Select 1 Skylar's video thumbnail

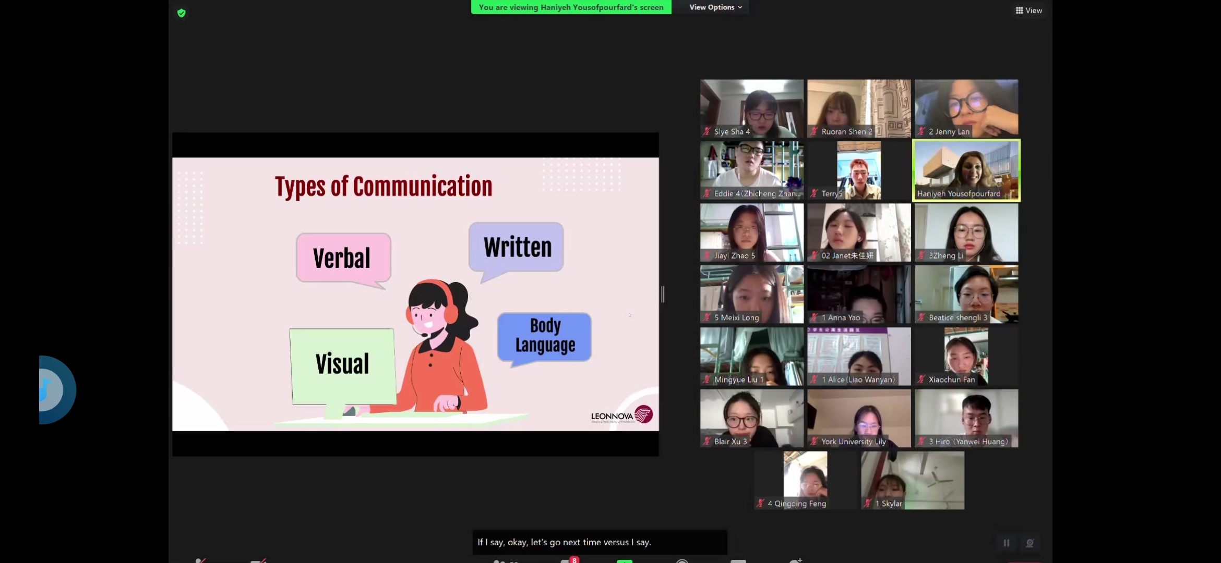point(912,480)
